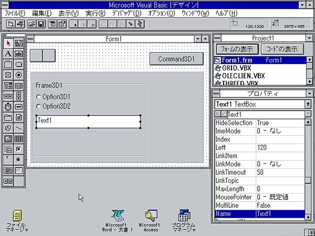Select the DriveListBox tool
This screenshot has width=315, height=236.
coord(19,107)
